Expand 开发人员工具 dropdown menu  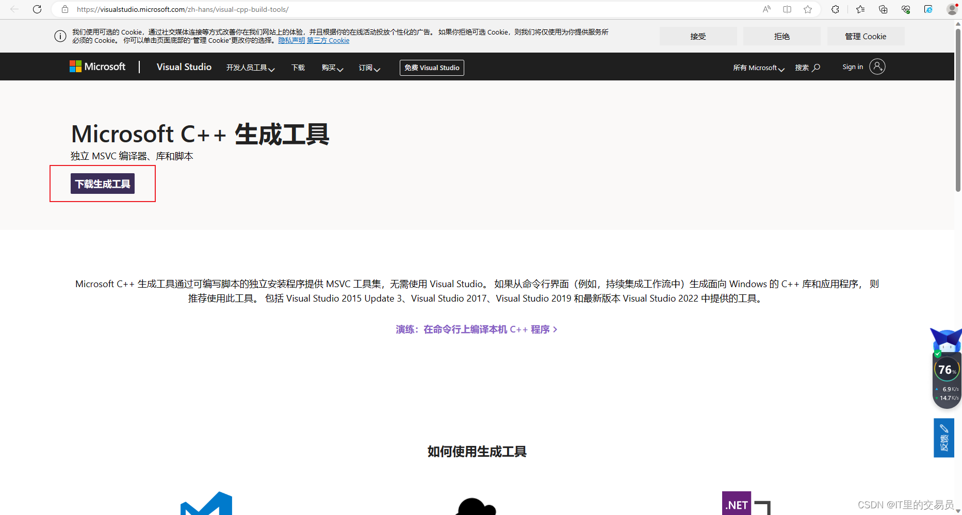click(250, 68)
